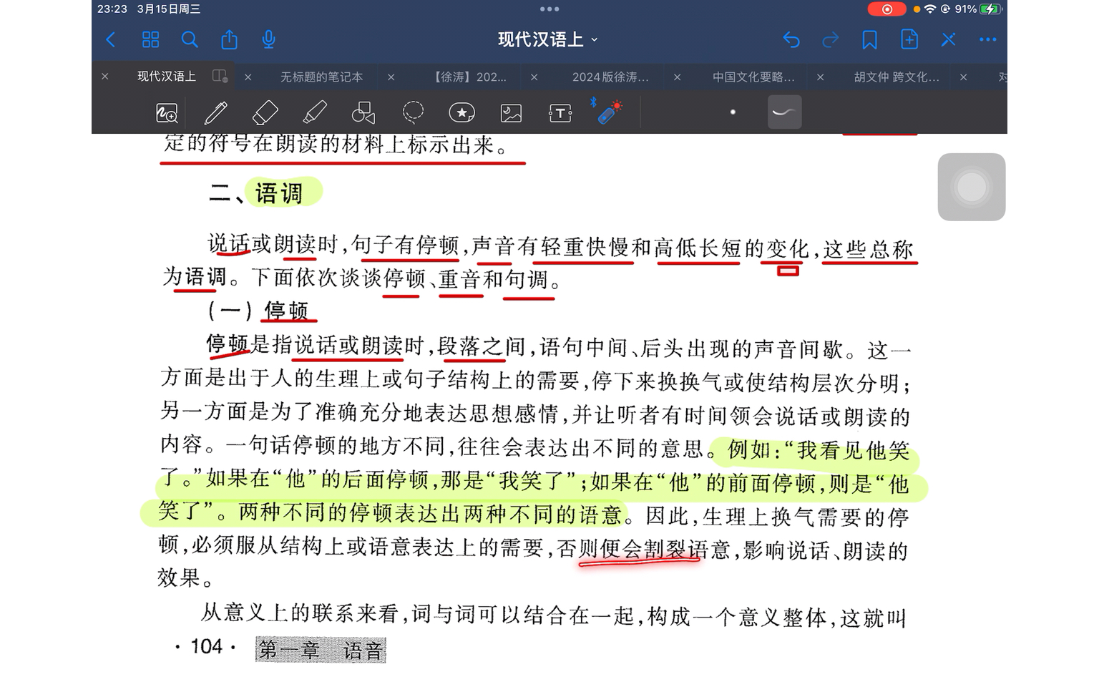Open the search magnifier icon

pos(190,39)
